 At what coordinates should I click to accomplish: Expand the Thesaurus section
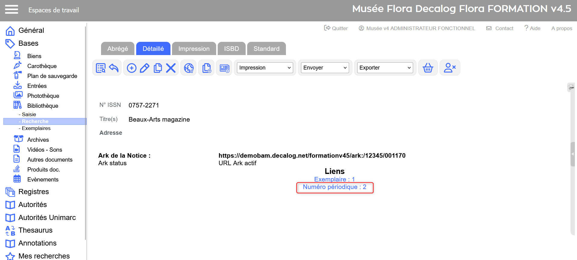(x=35, y=230)
